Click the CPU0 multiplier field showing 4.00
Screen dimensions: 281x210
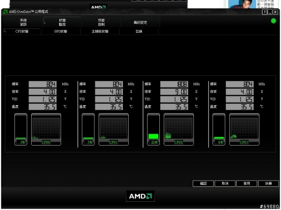[43, 92]
